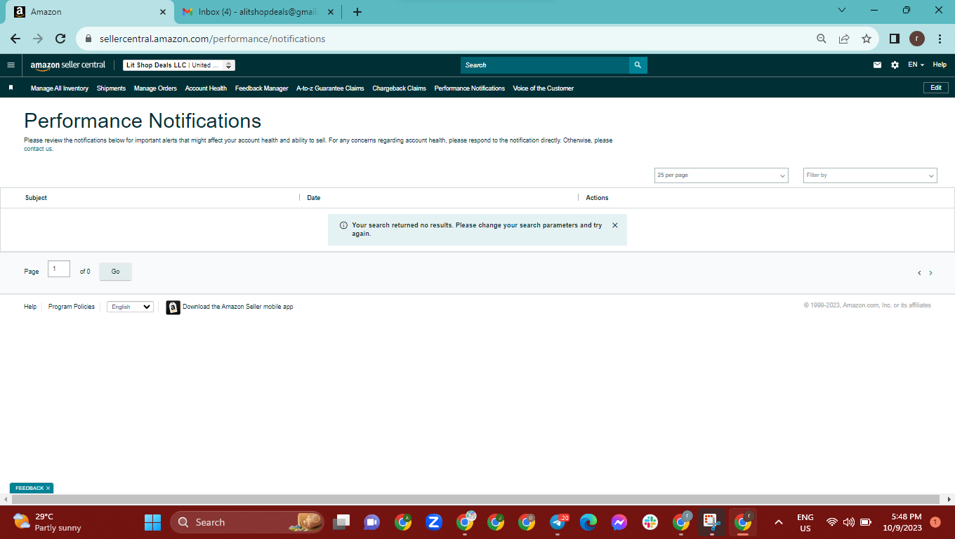This screenshot has height=539, width=955.
Task: Go back in browser history
Action: (15, 39)
